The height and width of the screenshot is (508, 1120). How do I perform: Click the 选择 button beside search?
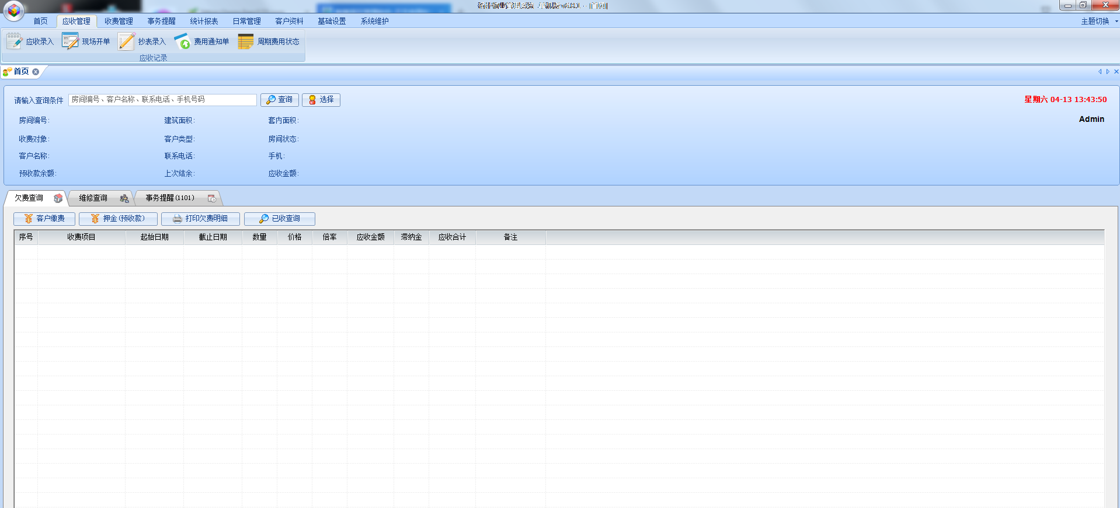point(321,100)
